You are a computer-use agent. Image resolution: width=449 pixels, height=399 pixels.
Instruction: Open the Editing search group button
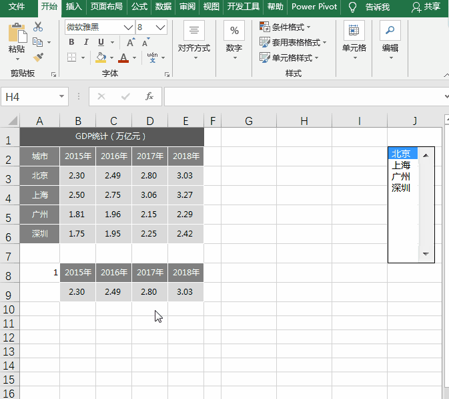pyautogui.click(x=390, y=40)
